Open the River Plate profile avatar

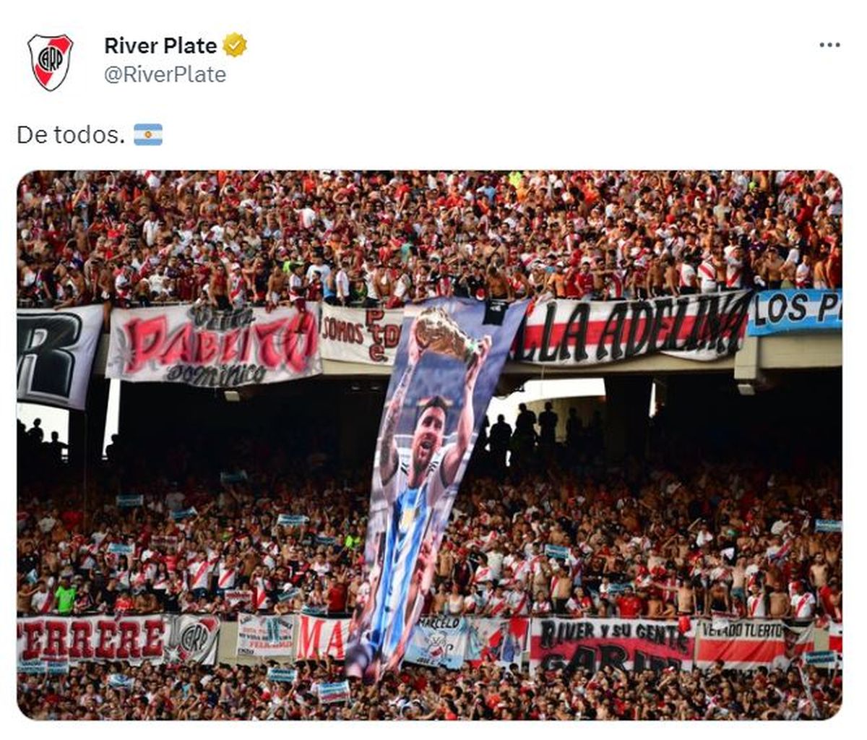(51, 62)
